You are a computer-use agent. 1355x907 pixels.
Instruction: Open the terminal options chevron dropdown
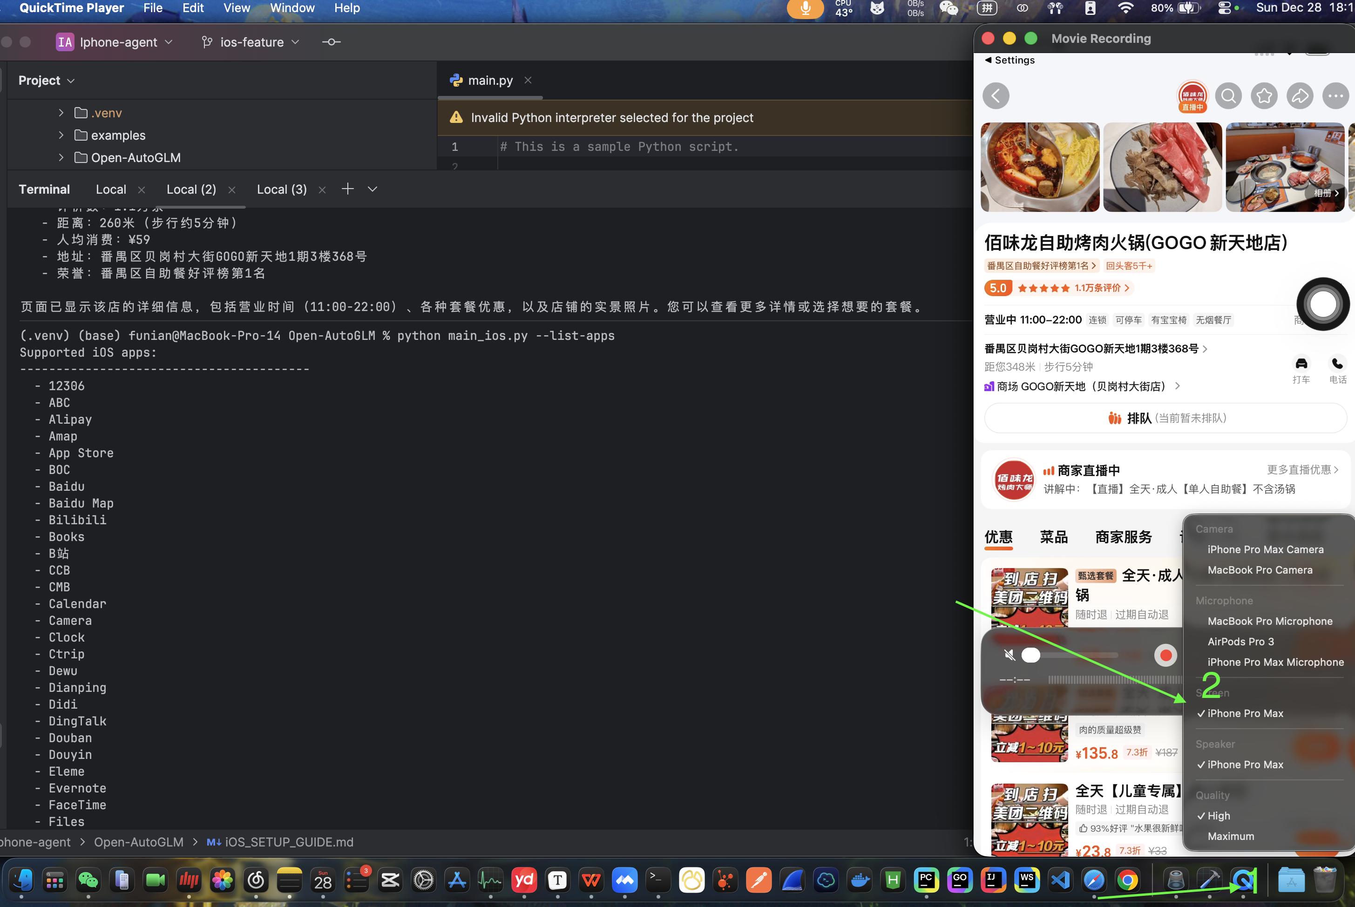click(372, 189)
